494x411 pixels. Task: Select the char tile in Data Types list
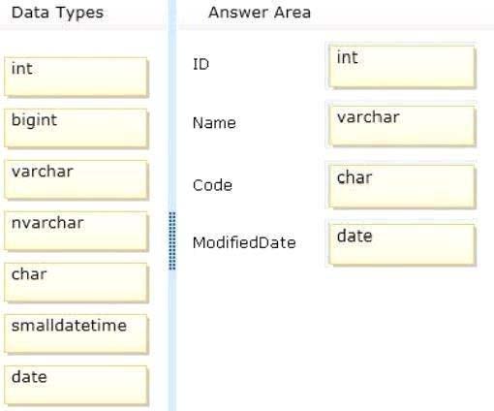coord(77,283)
